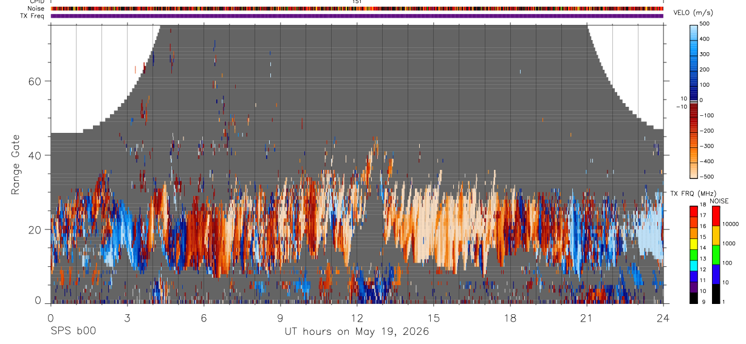Click the positive '300' velocity scale label
Viewport: 746px width, 344px height.
click(x=705, y=55)
